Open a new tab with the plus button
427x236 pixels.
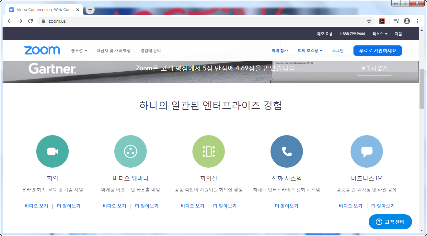point(90,10)
